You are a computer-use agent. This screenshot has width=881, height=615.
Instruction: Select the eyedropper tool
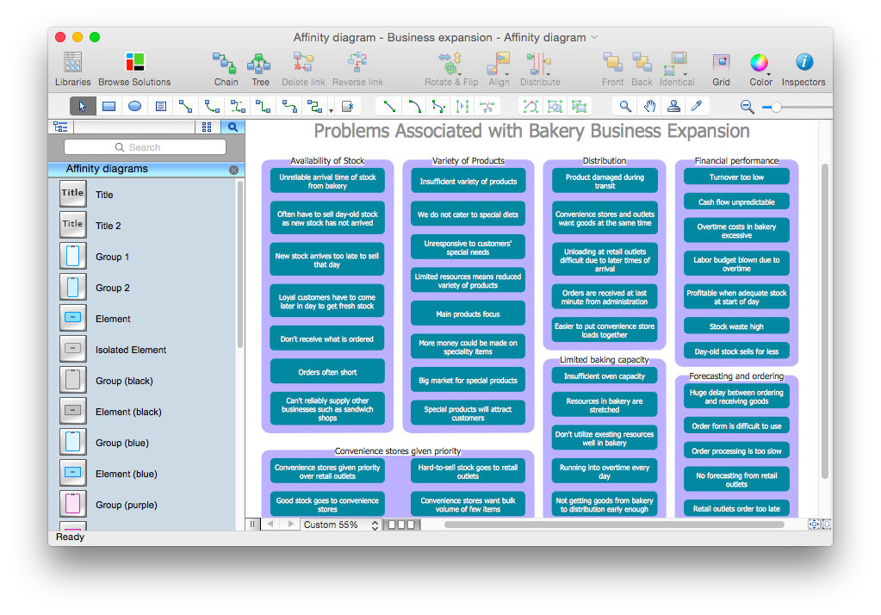point(697,106)
